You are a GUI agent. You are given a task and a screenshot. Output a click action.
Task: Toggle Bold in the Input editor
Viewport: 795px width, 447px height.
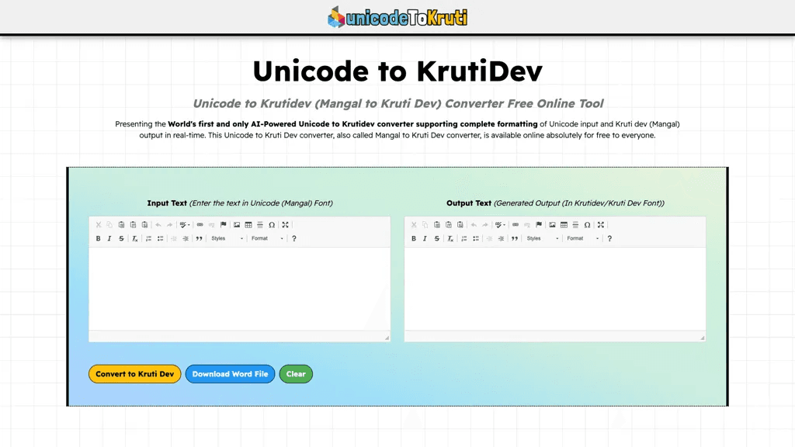coord(98,238)
